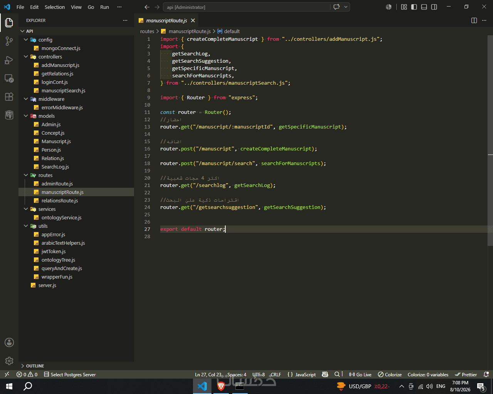Collapse the config folder

pos(76,40)
